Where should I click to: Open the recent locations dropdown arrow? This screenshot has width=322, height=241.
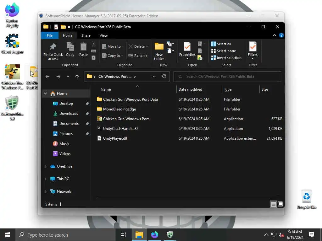coord(68,77)
